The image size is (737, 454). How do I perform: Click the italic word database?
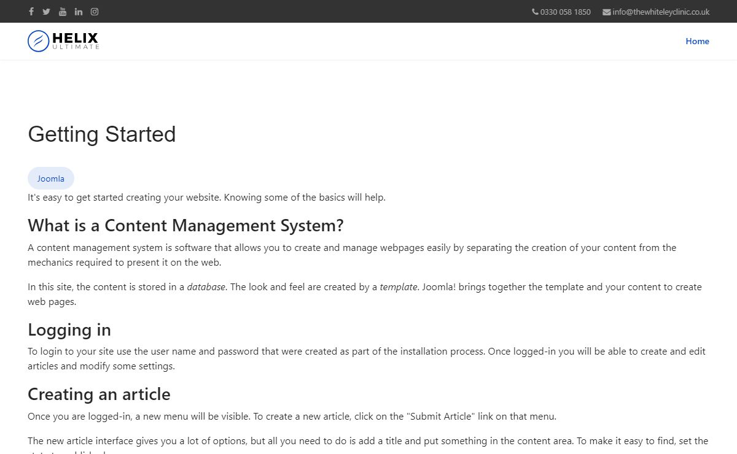click(206, 287)
